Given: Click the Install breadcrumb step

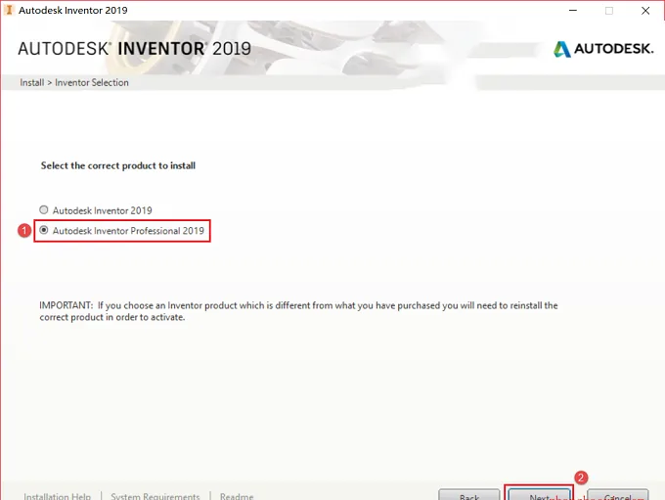Looking at the screenshot, I should [32, 82].
